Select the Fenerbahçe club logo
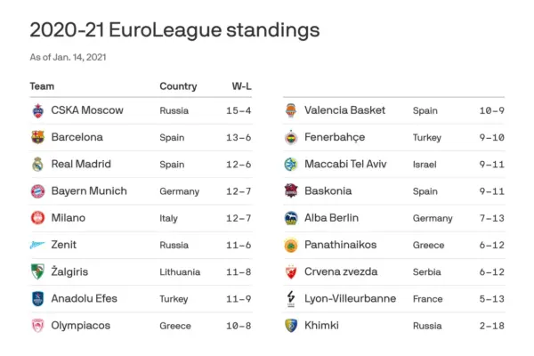534x356 pixels. (290, 138)
